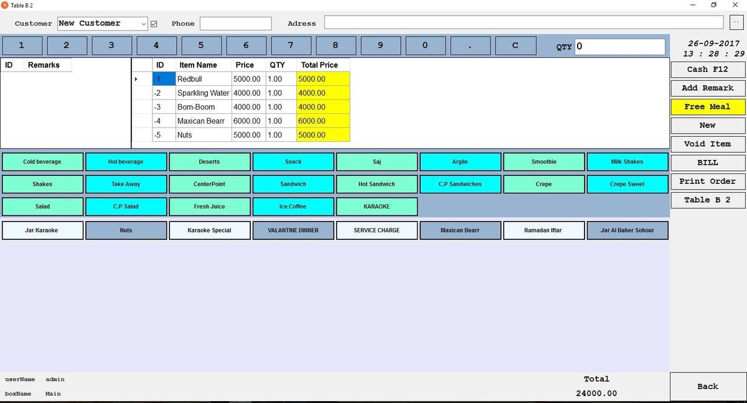
Task: Add Jar Karaoke item
Action: pyautogui.click(x=42, y=230)
